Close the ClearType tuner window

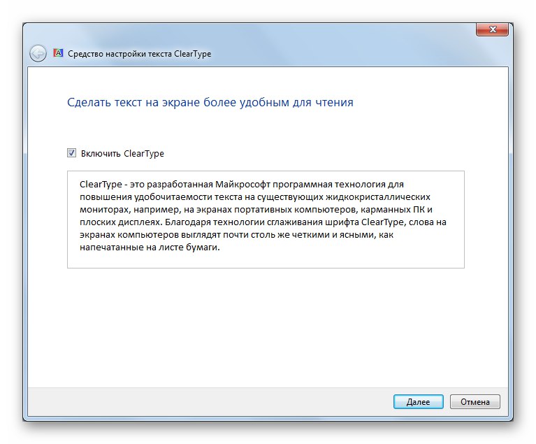[492, 29]
